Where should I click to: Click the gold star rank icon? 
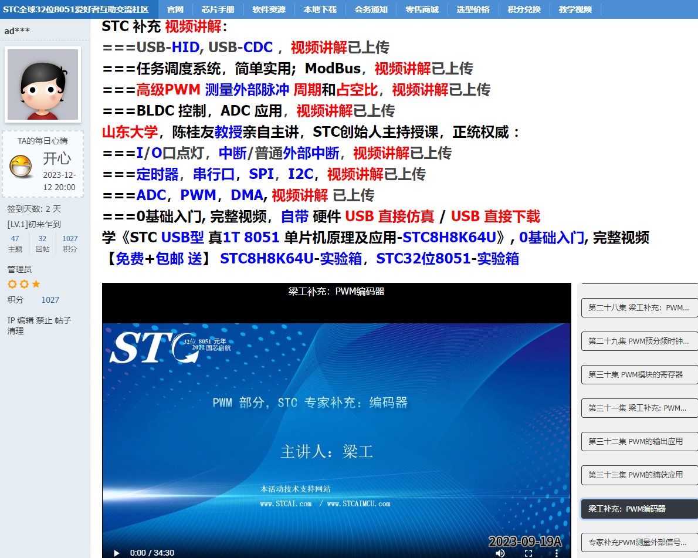click(36, 283)
